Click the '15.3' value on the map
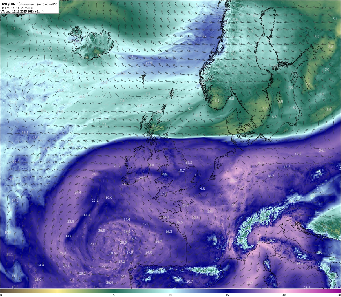 (287, 167)
